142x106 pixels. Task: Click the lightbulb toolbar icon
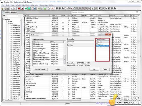point(39,9)
